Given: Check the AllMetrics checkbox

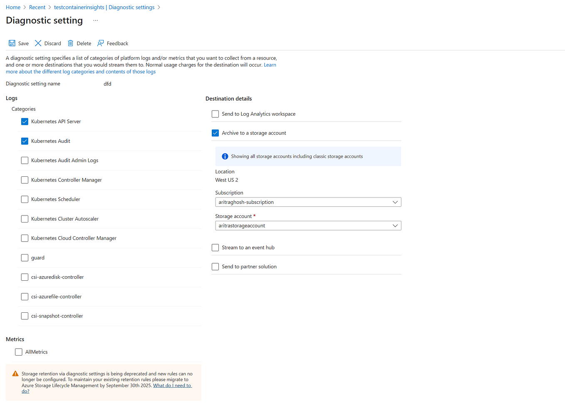Looking at the screenshot, I should click(18, 351).
